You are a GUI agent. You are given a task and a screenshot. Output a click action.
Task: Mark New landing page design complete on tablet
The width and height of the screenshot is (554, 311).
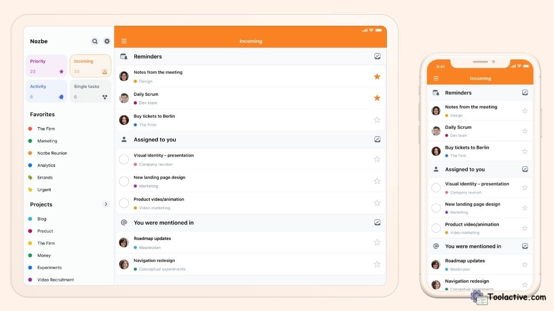124,181
